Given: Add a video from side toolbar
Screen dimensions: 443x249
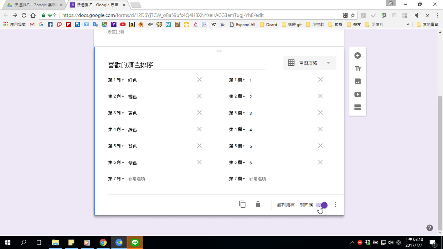Looking at the screenshot, I should tap(358, 94).
